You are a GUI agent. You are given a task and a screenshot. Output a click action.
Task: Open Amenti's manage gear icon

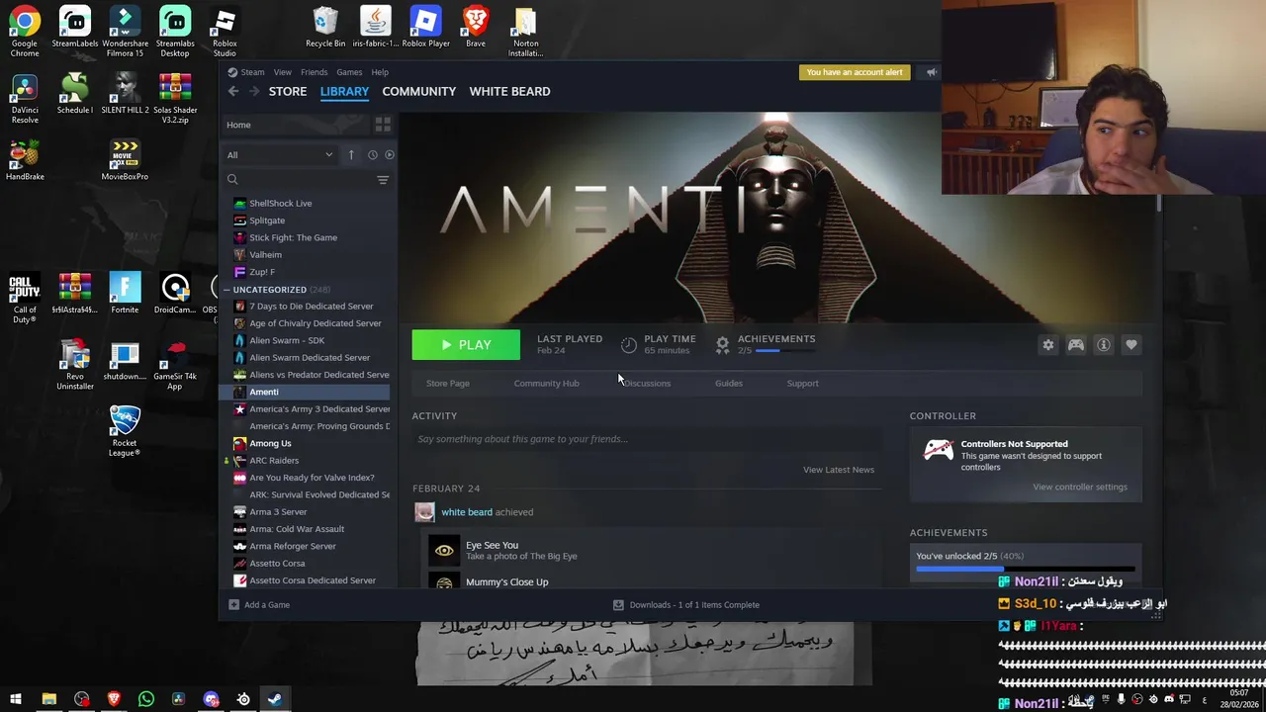click(1048, 344)
